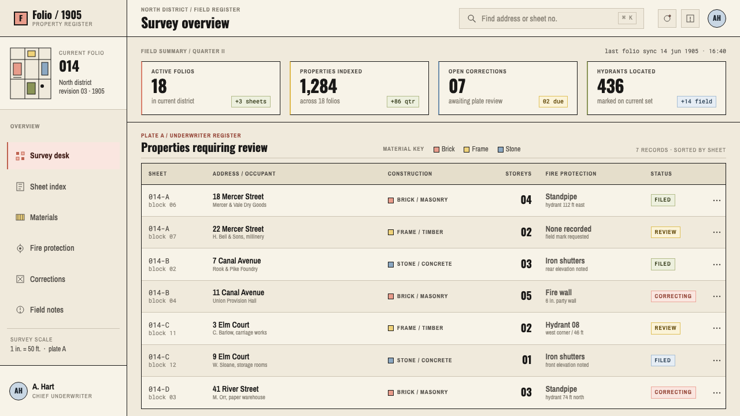Open row menu for 9 Elm Court
The image size is (740, 416).
717,361
